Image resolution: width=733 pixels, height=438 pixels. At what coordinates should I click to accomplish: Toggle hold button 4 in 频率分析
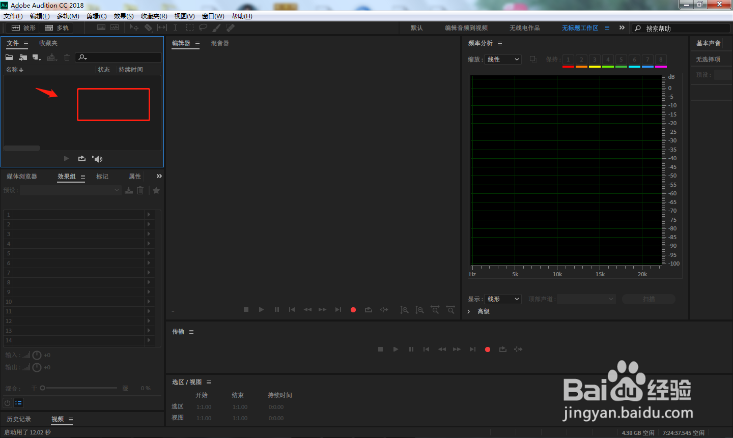608,60
